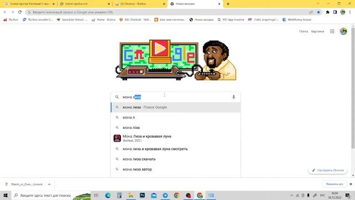The height and width of the screenshot is (200, 355).
Task: Open Microsoft Edge from the taskbar
Action: (x=108, y=195)
